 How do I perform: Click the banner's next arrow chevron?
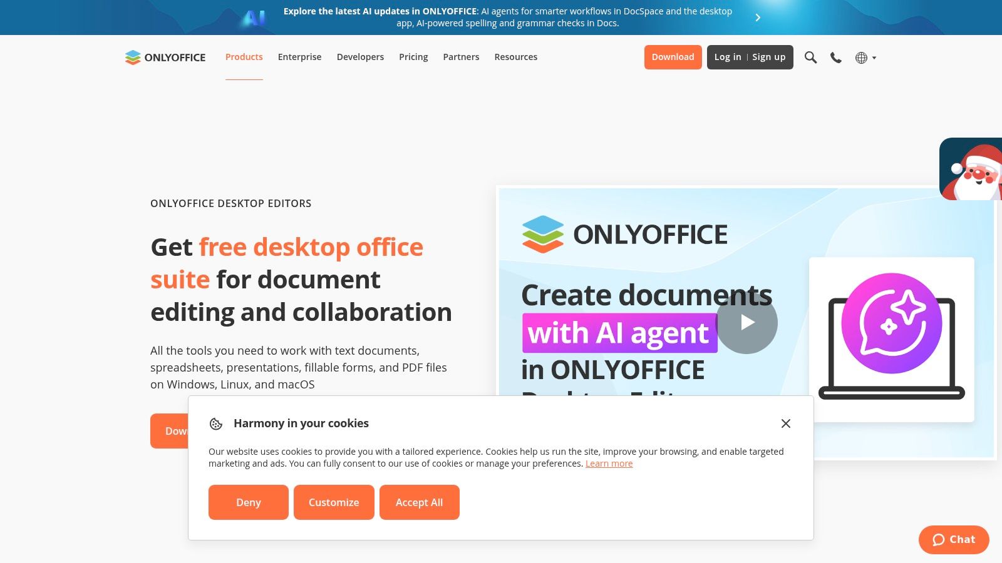click(x=758, y=18)
